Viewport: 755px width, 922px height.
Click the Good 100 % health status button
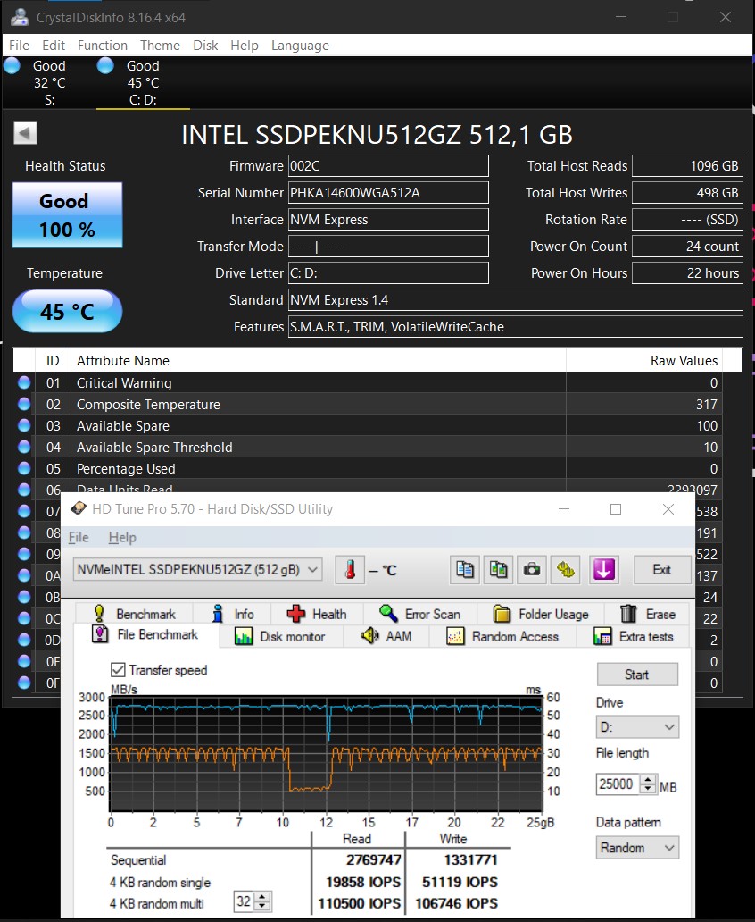(67, 214)
